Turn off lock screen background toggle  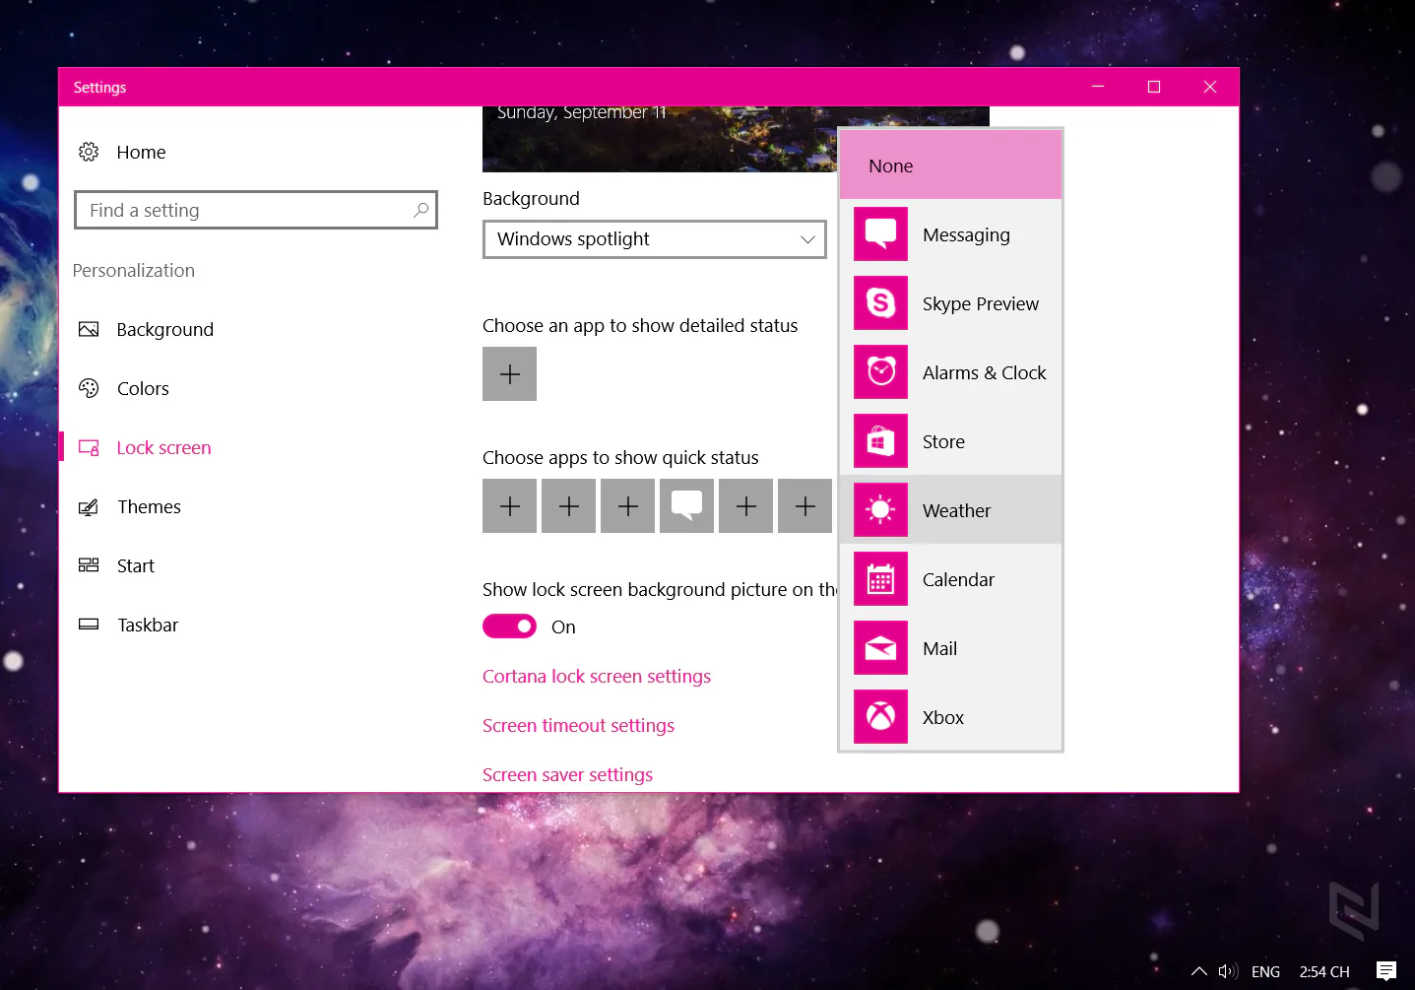(x=509, y=627)
